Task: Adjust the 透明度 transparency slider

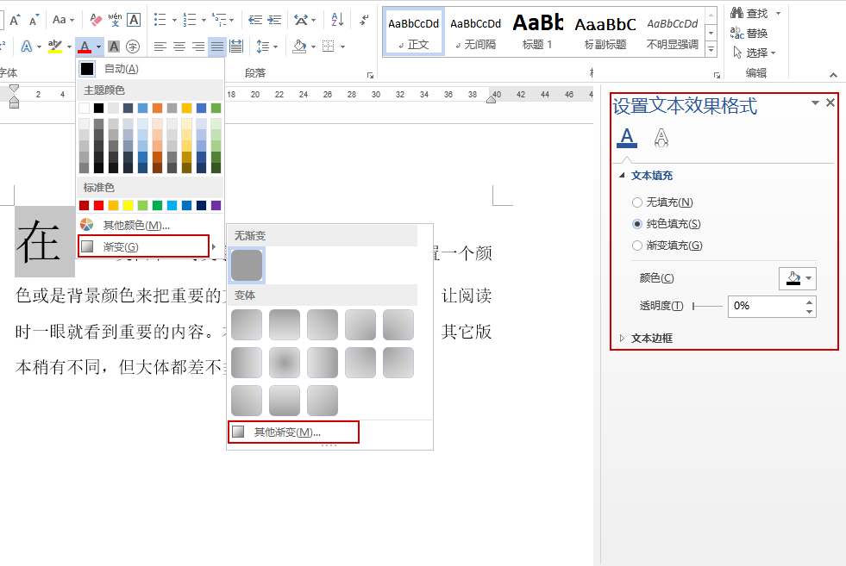Action: (707, 306)
